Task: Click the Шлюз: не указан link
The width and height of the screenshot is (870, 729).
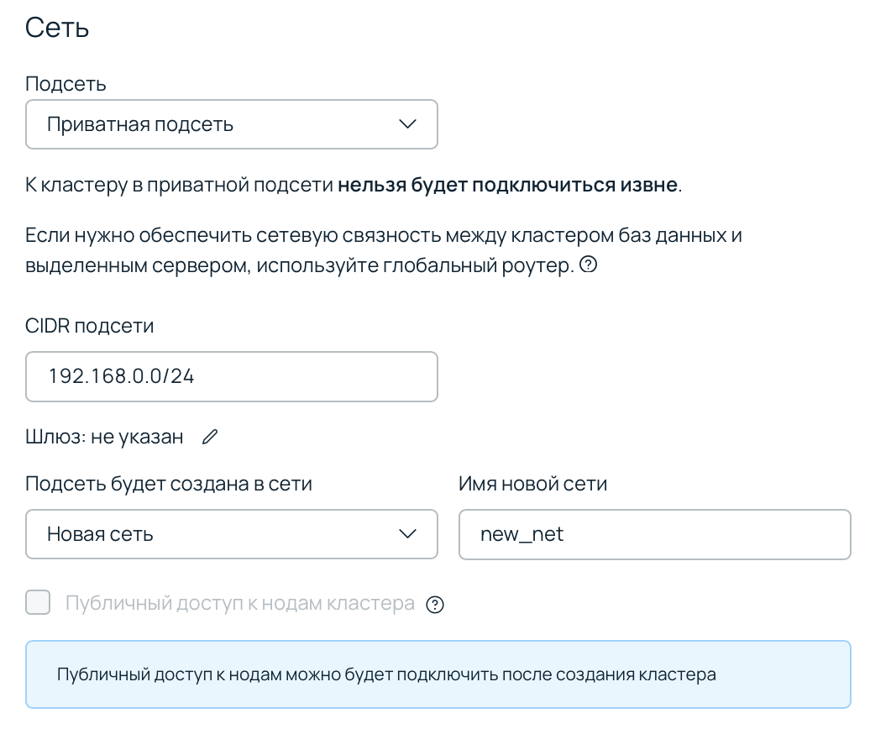Action: 103,436
